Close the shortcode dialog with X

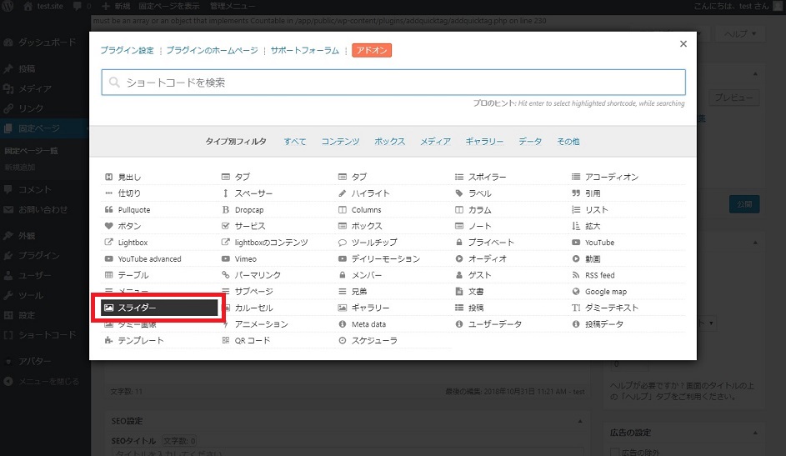[x=683, y=44]
